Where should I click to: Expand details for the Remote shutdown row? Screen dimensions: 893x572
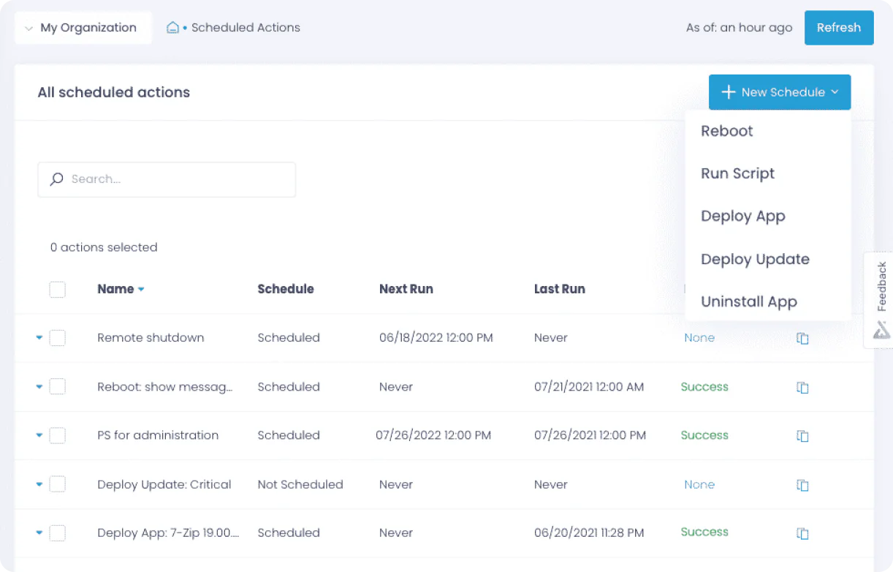(38, 338)
